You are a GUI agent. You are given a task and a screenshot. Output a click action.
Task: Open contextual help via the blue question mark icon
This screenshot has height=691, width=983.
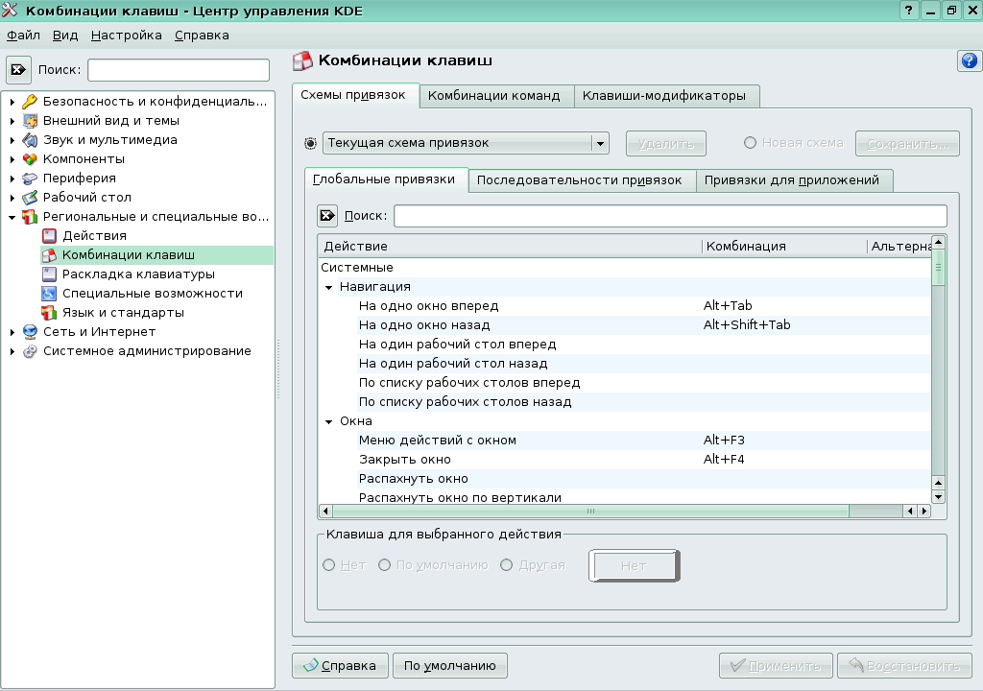[x=969, y=60]
